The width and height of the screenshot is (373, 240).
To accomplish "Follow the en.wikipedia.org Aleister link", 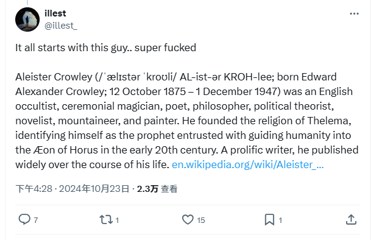I will (247, 164).
